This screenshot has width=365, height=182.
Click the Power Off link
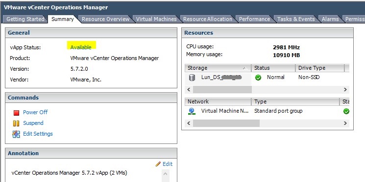pos(35,112)
